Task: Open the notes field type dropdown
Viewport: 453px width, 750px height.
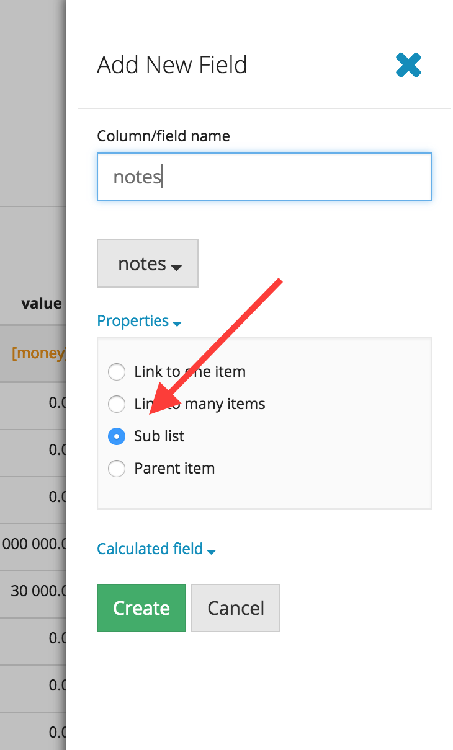Action: click(x=148, y=264)
